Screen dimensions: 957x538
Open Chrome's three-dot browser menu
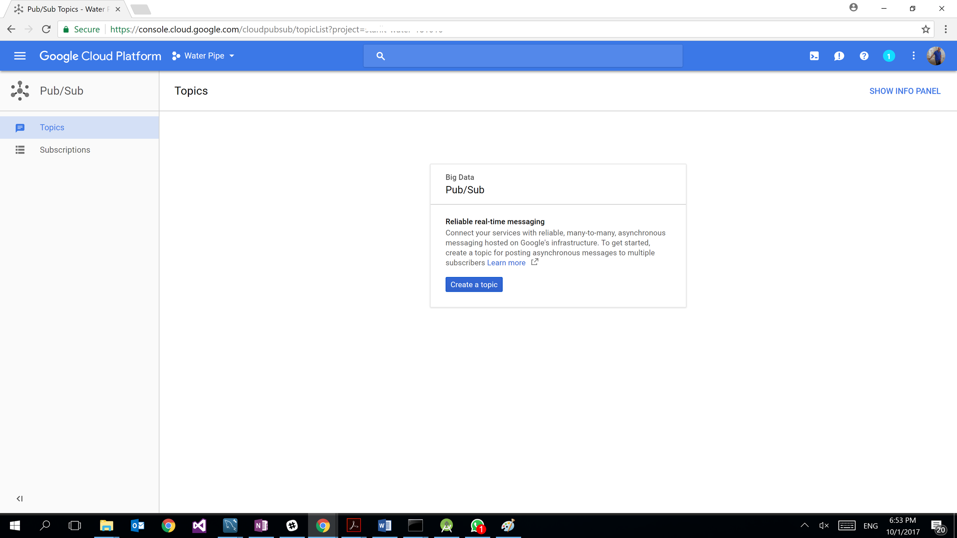[945, 29]
